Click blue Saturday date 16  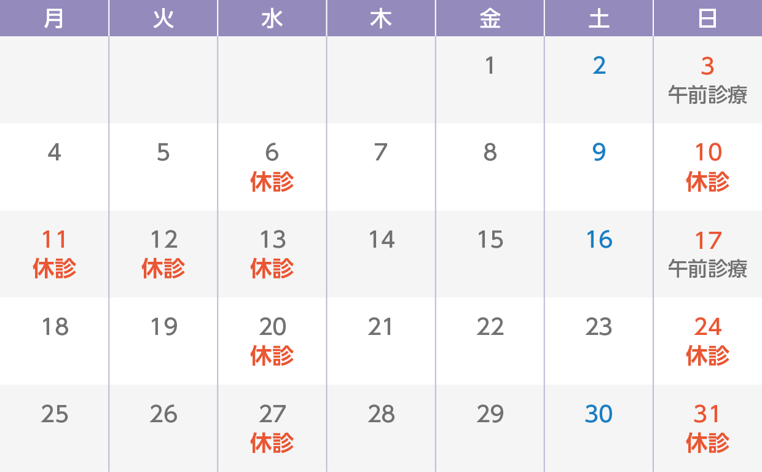(x=599, y=240)
